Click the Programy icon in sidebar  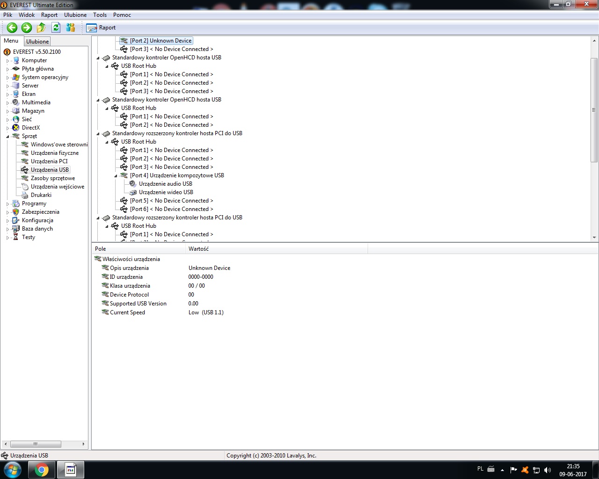[x=16, y=203]
